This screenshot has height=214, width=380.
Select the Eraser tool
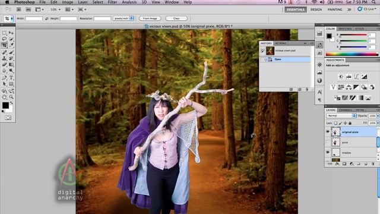4,65
